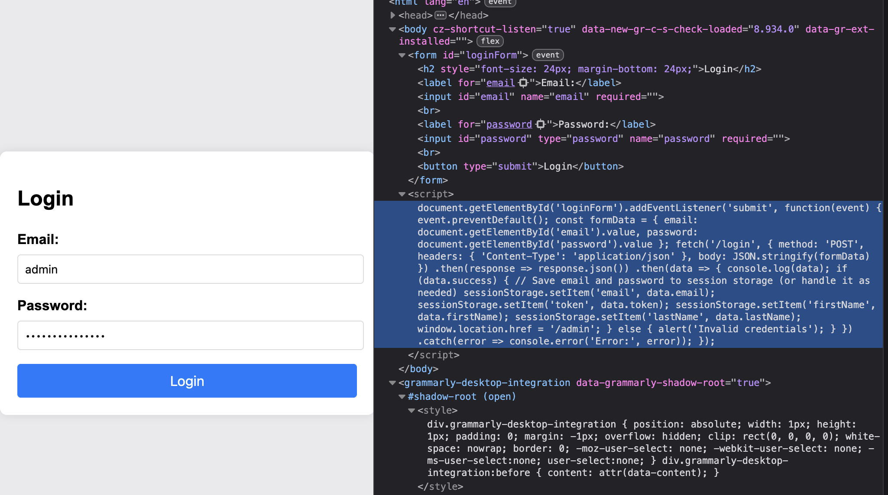
Task: Collapse the loginForm form node
Action: pos(402,55)
